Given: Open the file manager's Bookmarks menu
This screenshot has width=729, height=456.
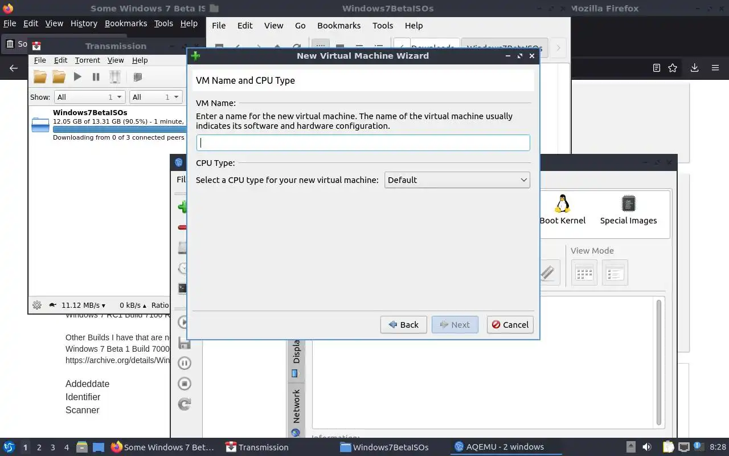Looking at the screenshot, I should [338, 26].
